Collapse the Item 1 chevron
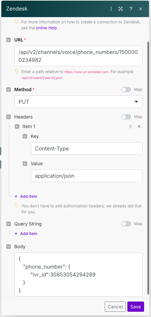Viewport: 151px width, 317px height. click(17, 126)
